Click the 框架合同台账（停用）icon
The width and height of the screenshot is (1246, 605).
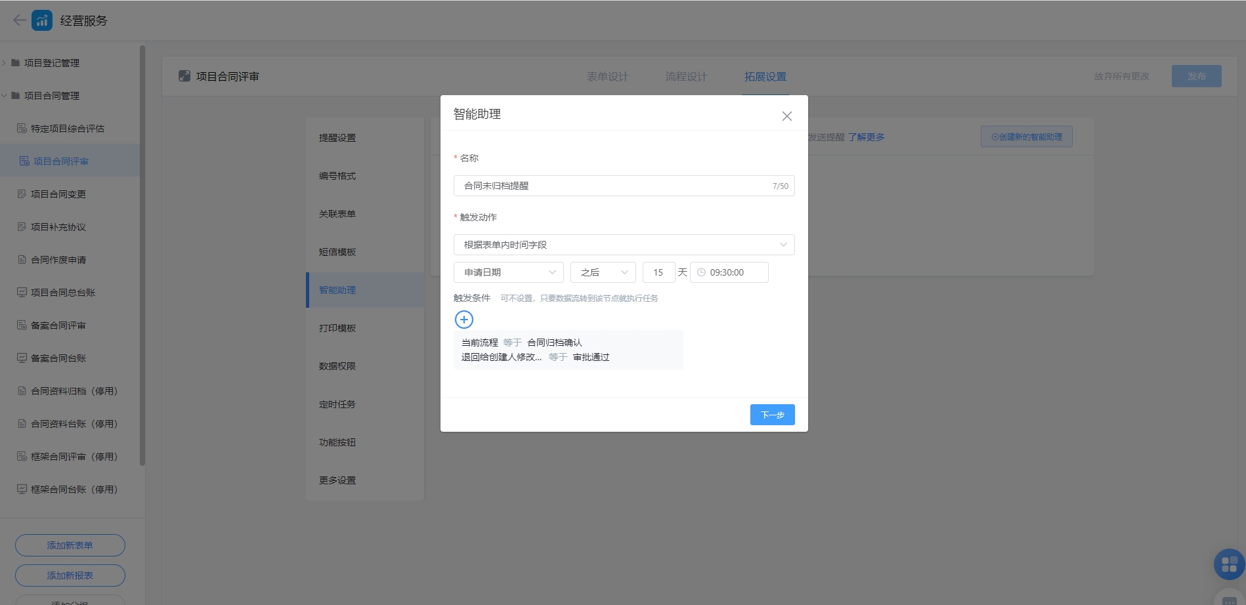(22, 490)
